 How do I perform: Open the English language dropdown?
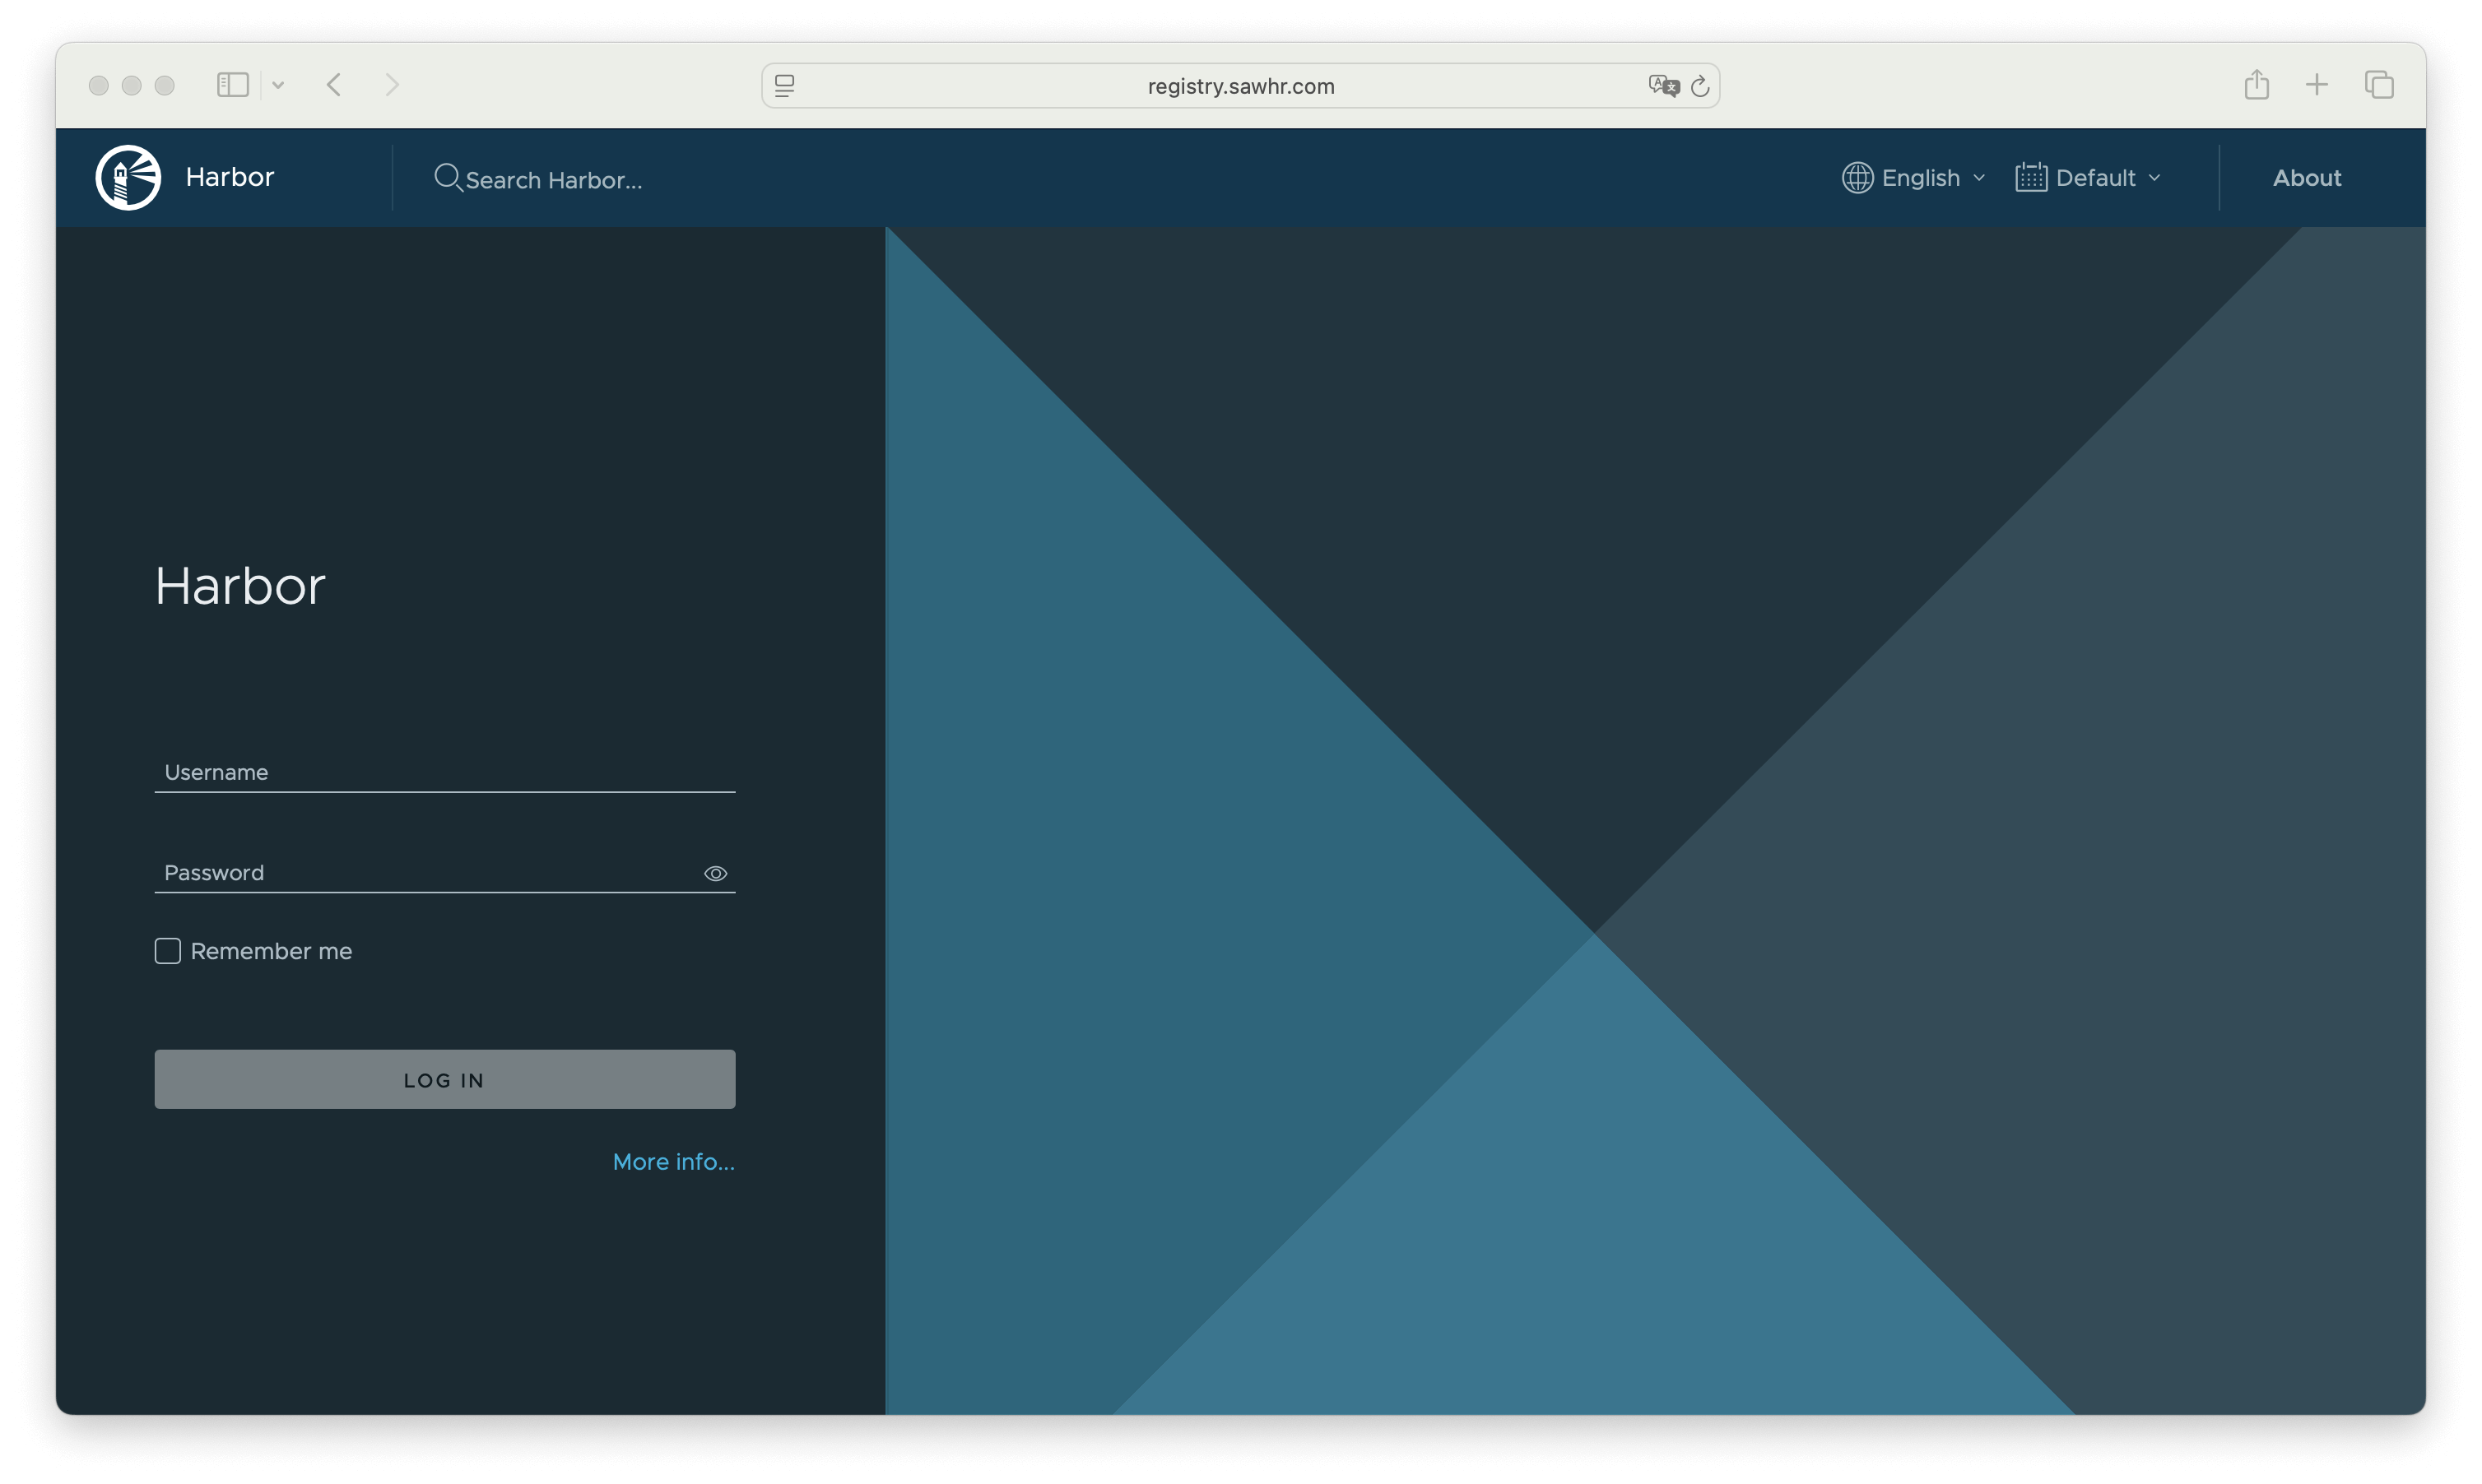pos(1913,178)
